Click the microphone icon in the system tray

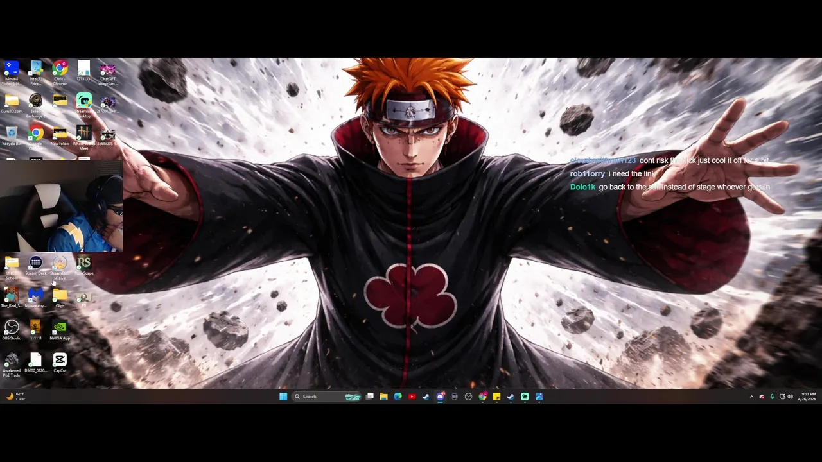772,397
